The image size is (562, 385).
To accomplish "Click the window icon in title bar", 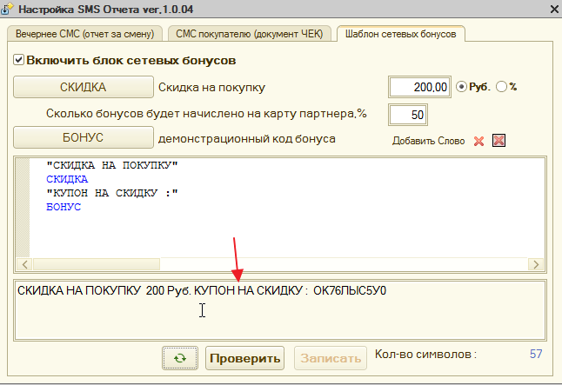I will pos(6,9).
